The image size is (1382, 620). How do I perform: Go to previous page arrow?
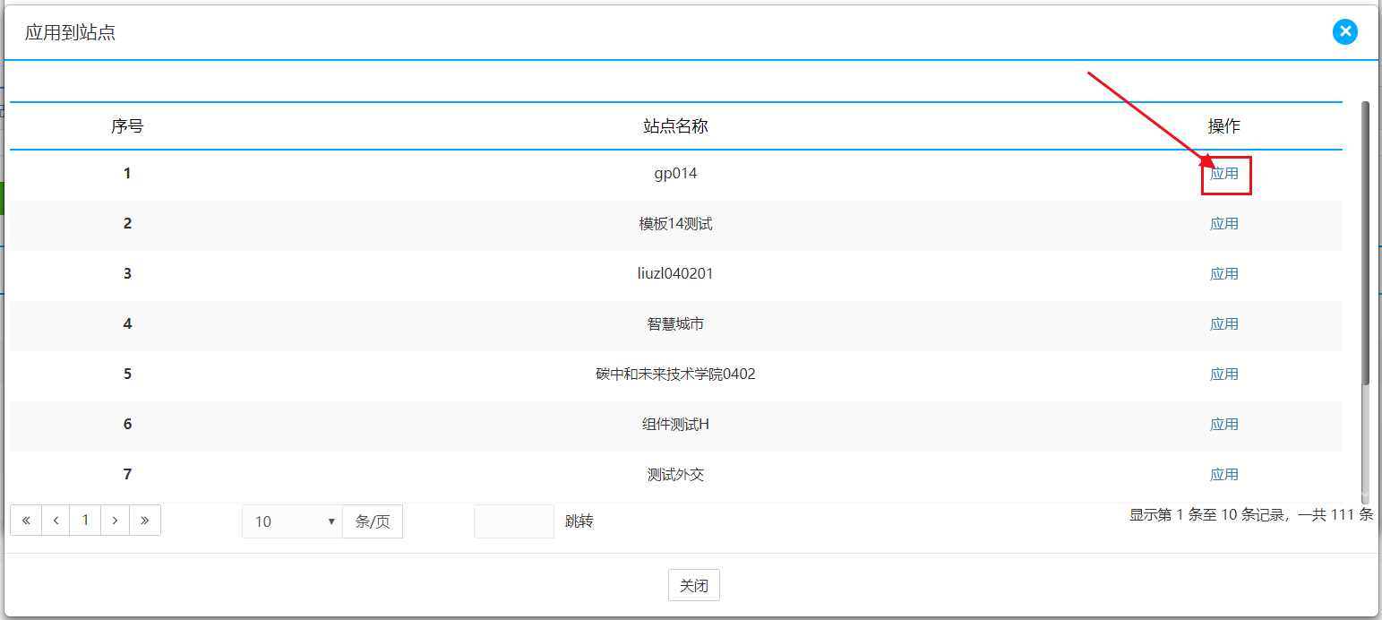coord(56,521)
